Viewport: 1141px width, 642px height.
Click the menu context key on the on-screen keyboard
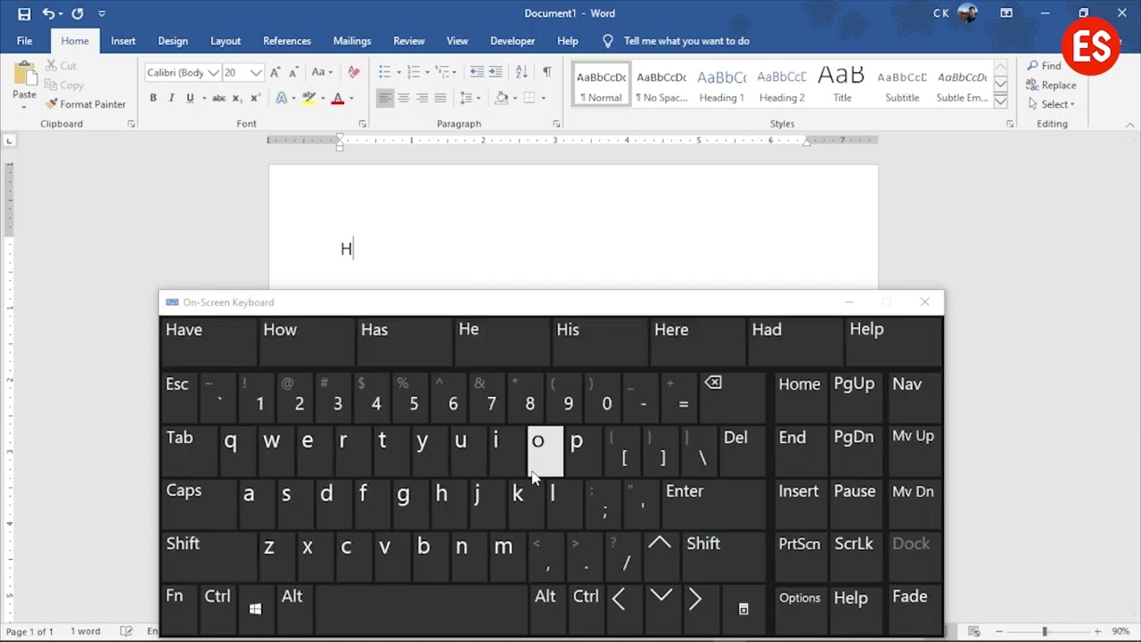[x=743, y=608]
